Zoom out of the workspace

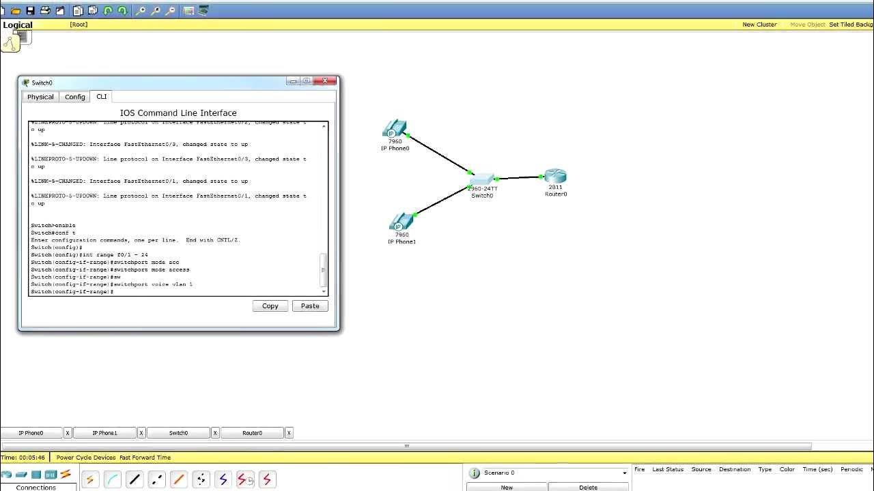170,11
